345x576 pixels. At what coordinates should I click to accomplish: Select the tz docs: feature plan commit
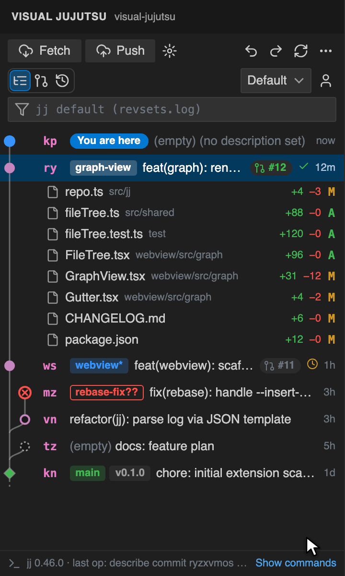[x=172, y=446]
